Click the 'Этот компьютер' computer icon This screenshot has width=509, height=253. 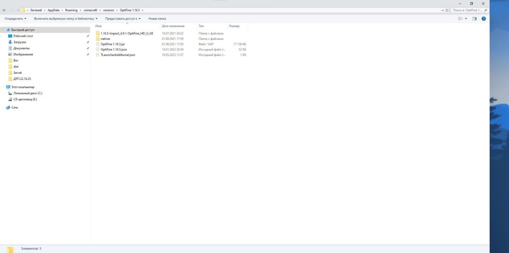[x=8, y=87]
